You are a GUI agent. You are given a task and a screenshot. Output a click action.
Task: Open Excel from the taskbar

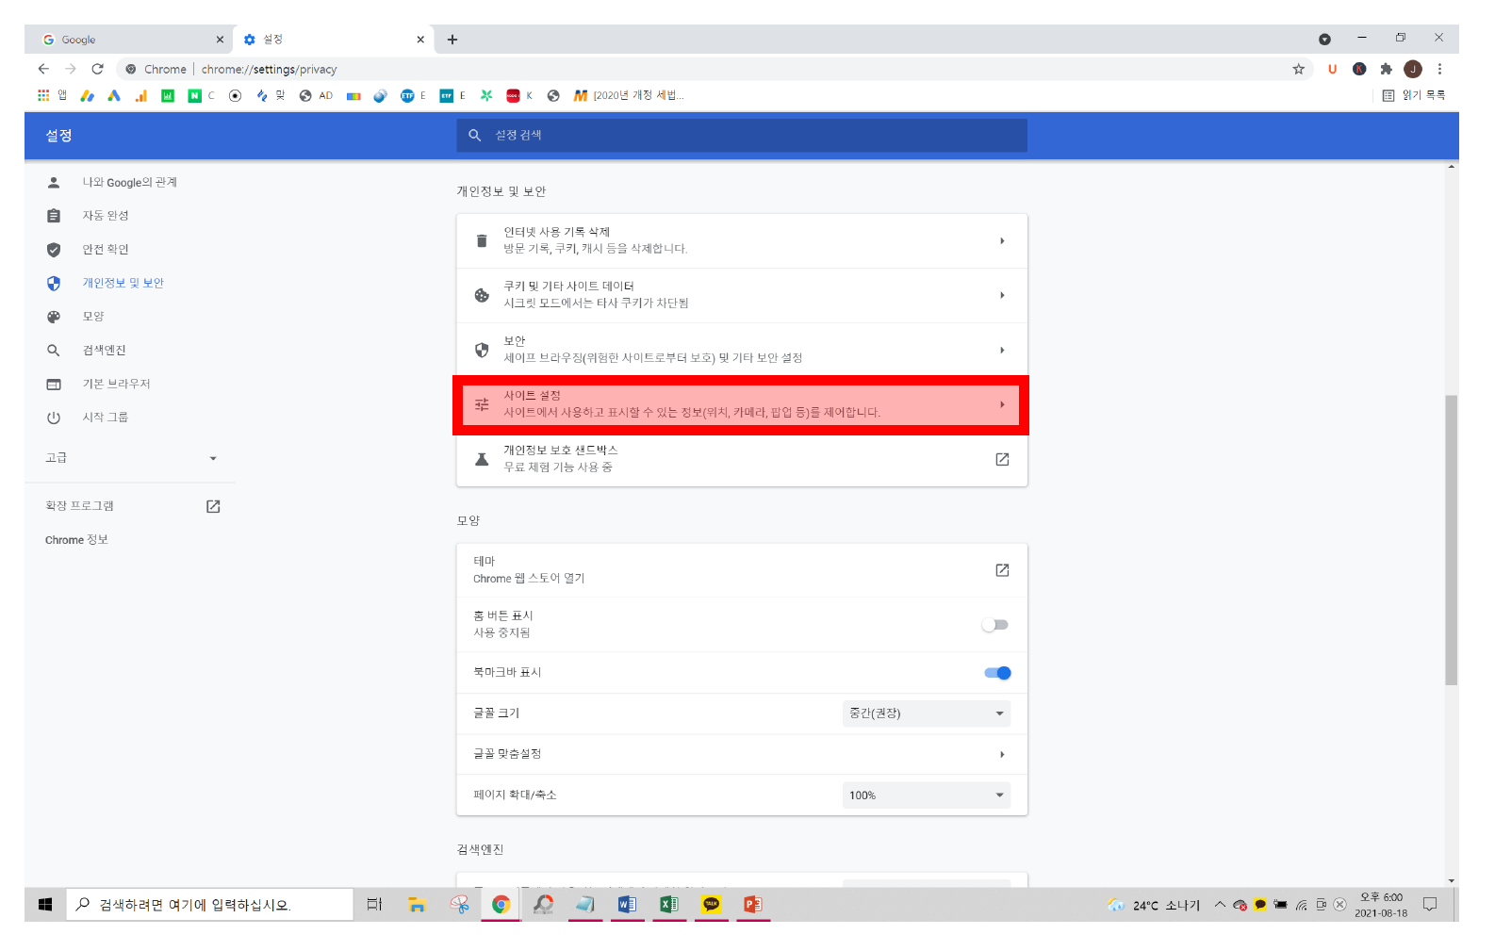tap(668, 905)
